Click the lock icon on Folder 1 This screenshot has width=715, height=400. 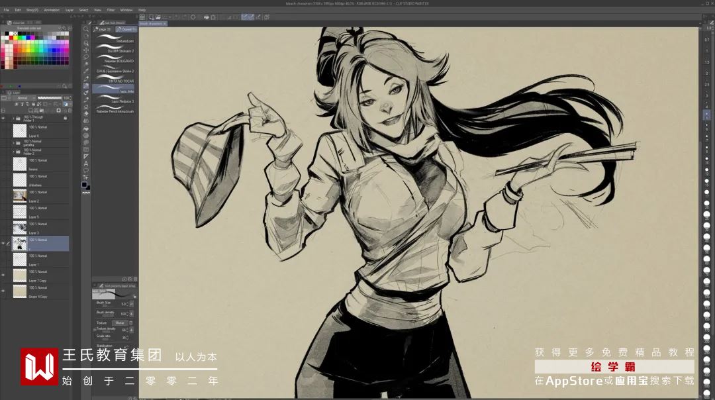tap(65, 118)
